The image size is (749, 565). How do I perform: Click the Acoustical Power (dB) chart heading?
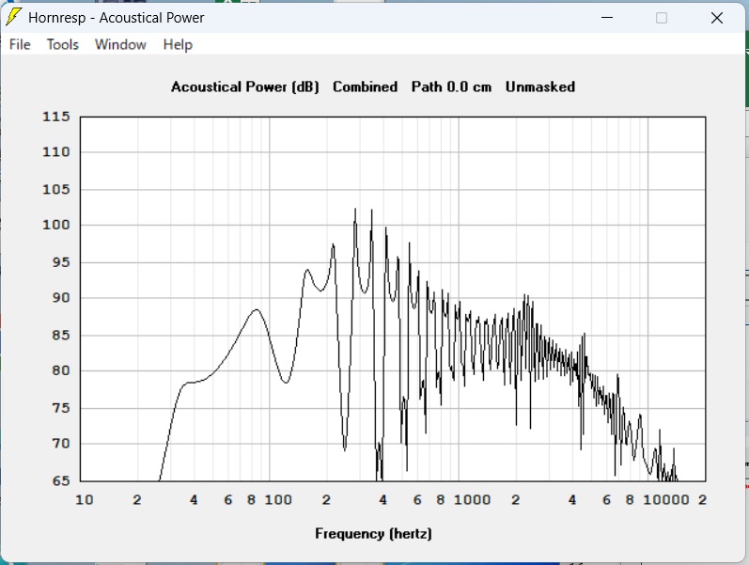(244, 86)
